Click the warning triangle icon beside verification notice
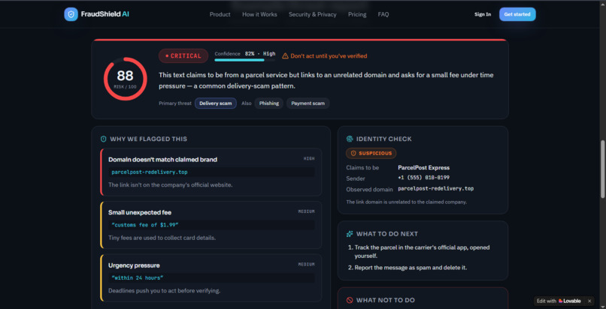The height and width of the screenshot is (309, 606). point(285,55)
